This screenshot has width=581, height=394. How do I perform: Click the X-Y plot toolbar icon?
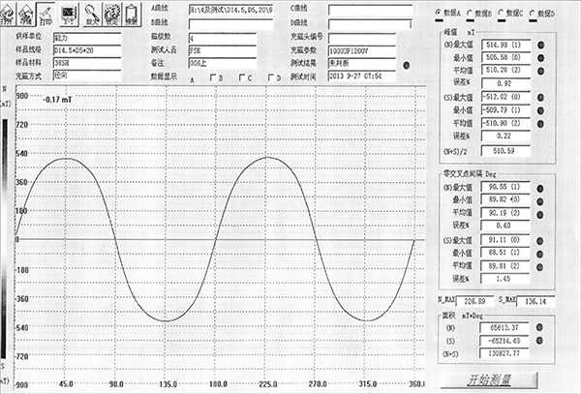point(70,14)
